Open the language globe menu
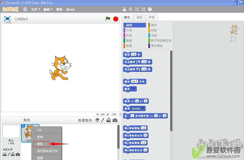Screen dimensions: 244x160 tap(25, 9)
